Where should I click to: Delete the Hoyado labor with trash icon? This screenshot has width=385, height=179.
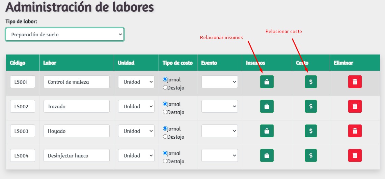pos(355,131)
